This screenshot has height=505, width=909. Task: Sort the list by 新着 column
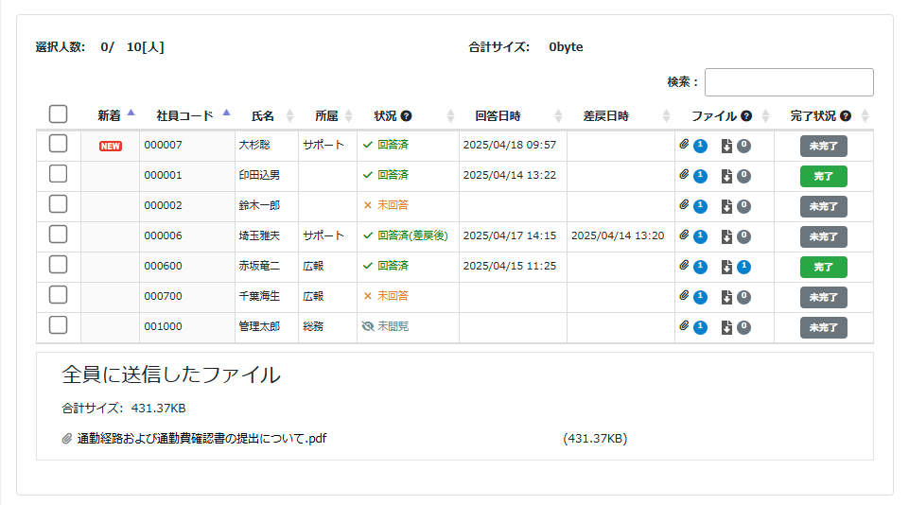pos(110,116)
